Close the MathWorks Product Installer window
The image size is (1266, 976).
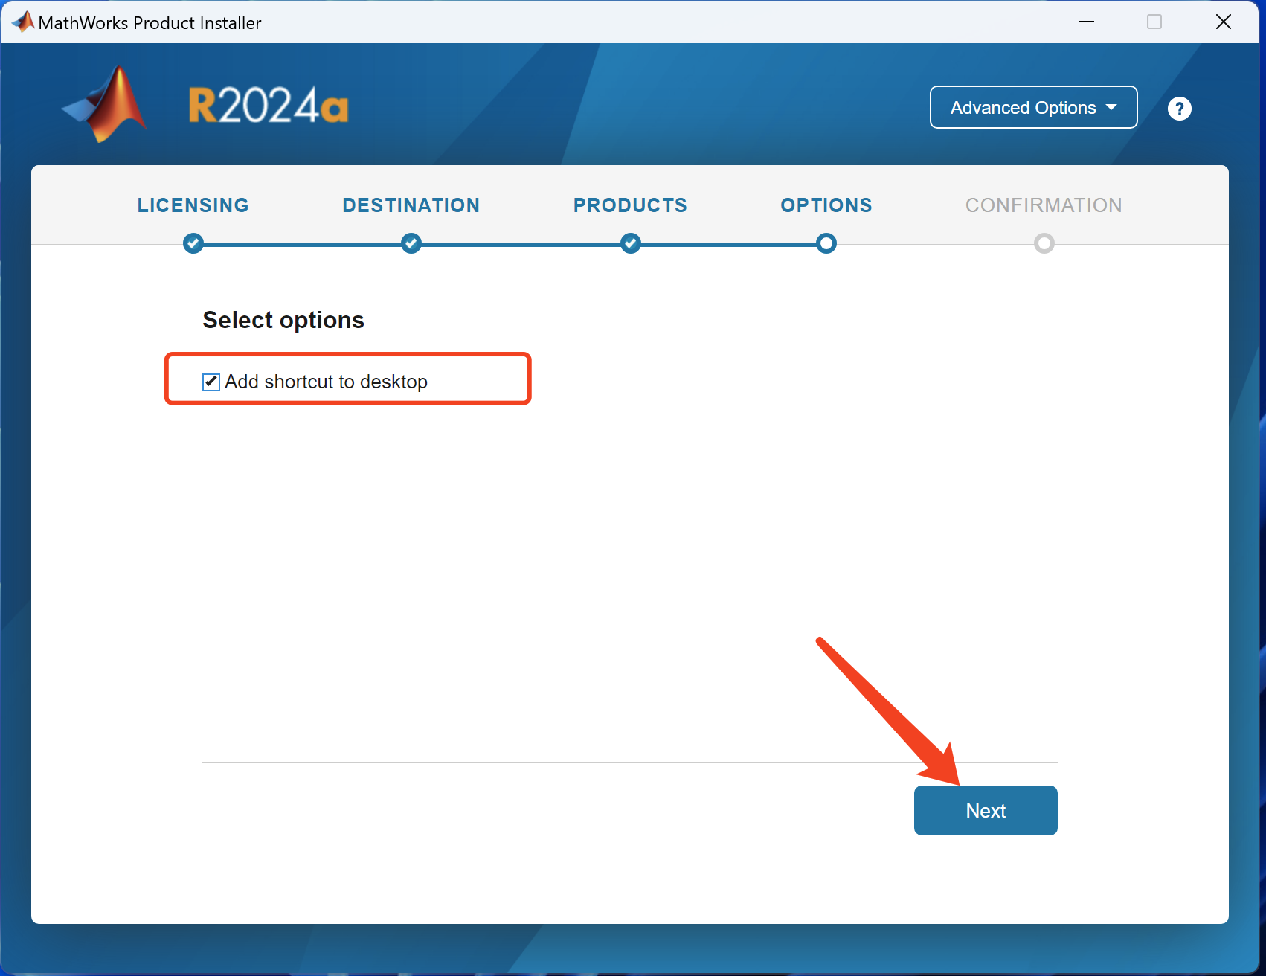(1223, 22)
